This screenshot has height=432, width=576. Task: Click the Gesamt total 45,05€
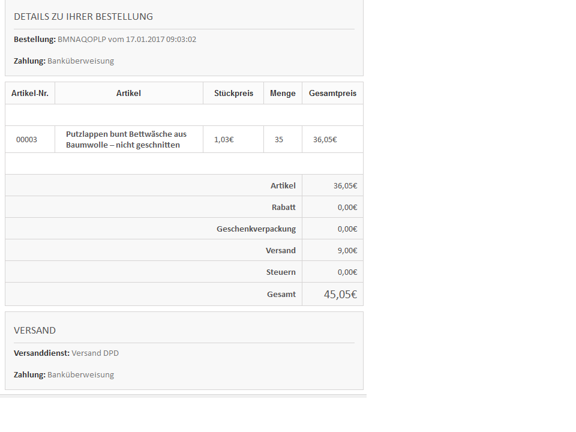click(340, 294)
